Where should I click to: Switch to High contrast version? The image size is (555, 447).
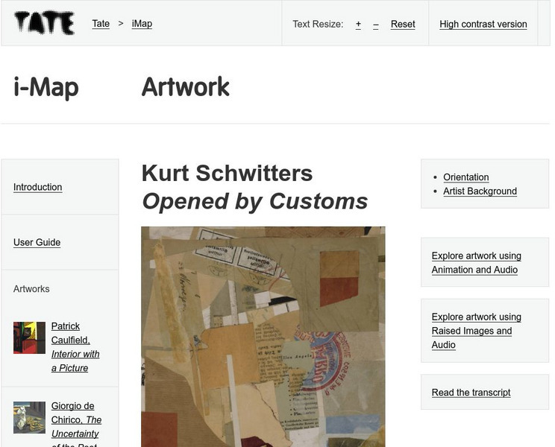pos(483,24)
